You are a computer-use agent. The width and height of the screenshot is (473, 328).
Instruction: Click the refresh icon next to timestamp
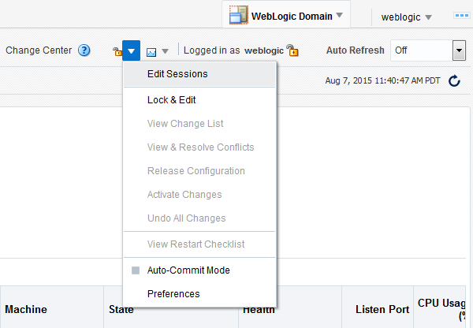click(454, 80)
